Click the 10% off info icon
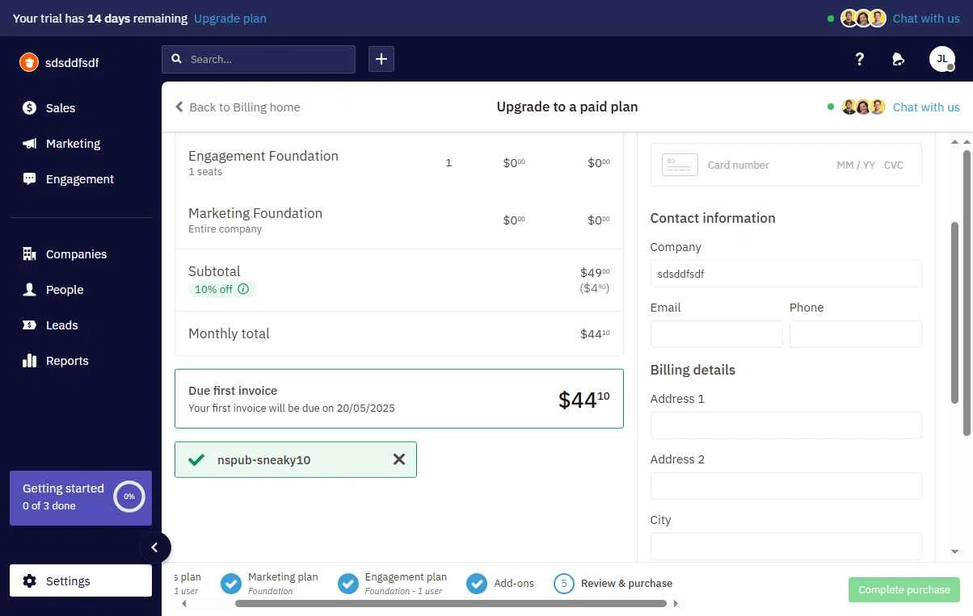973x616 pixels. point(243,289)
